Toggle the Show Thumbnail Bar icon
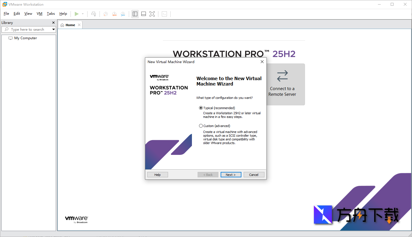 tap(143, 14)
